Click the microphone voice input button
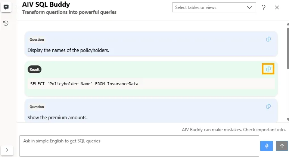 coord(267,146)
